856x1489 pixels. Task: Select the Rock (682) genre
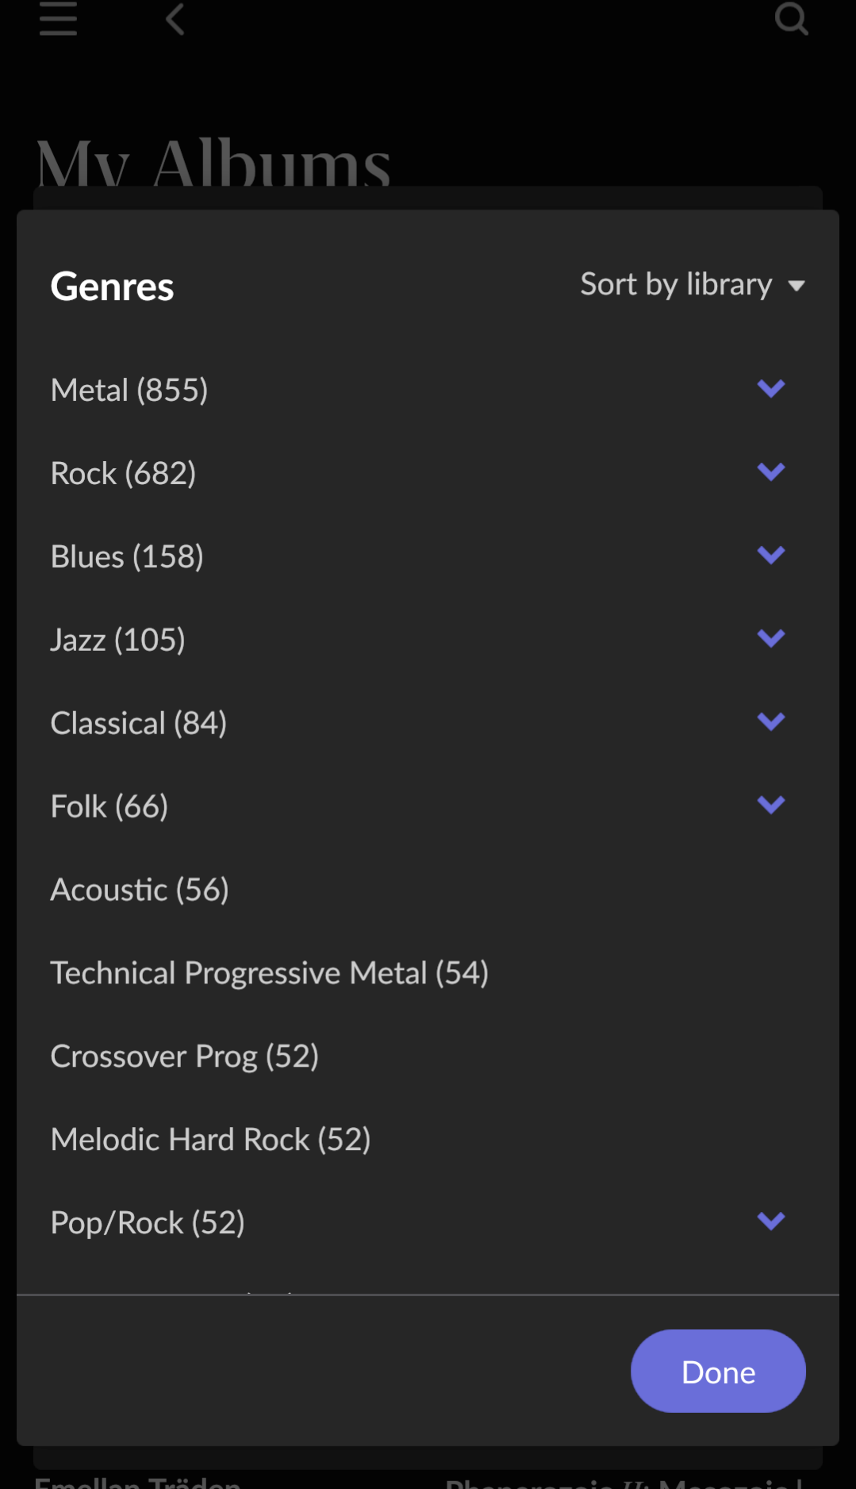(123, 474)
